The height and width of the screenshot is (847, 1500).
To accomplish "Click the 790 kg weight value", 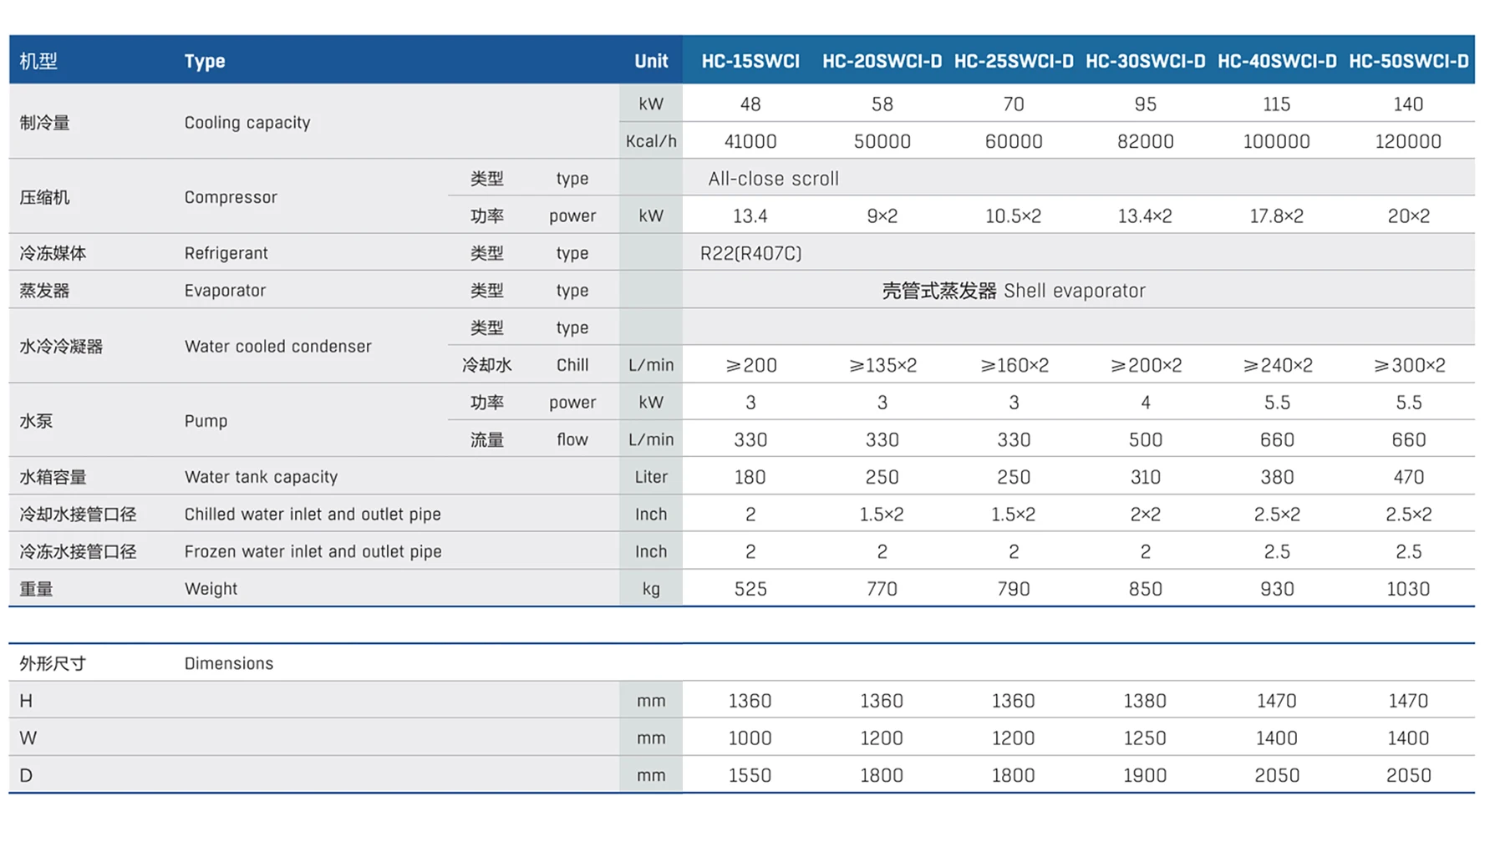I will point(1014,589).
